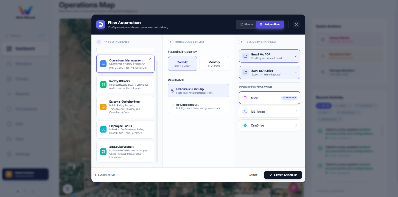
Task: Click the MS Teams people icon
Action: (x=245, y=111)
